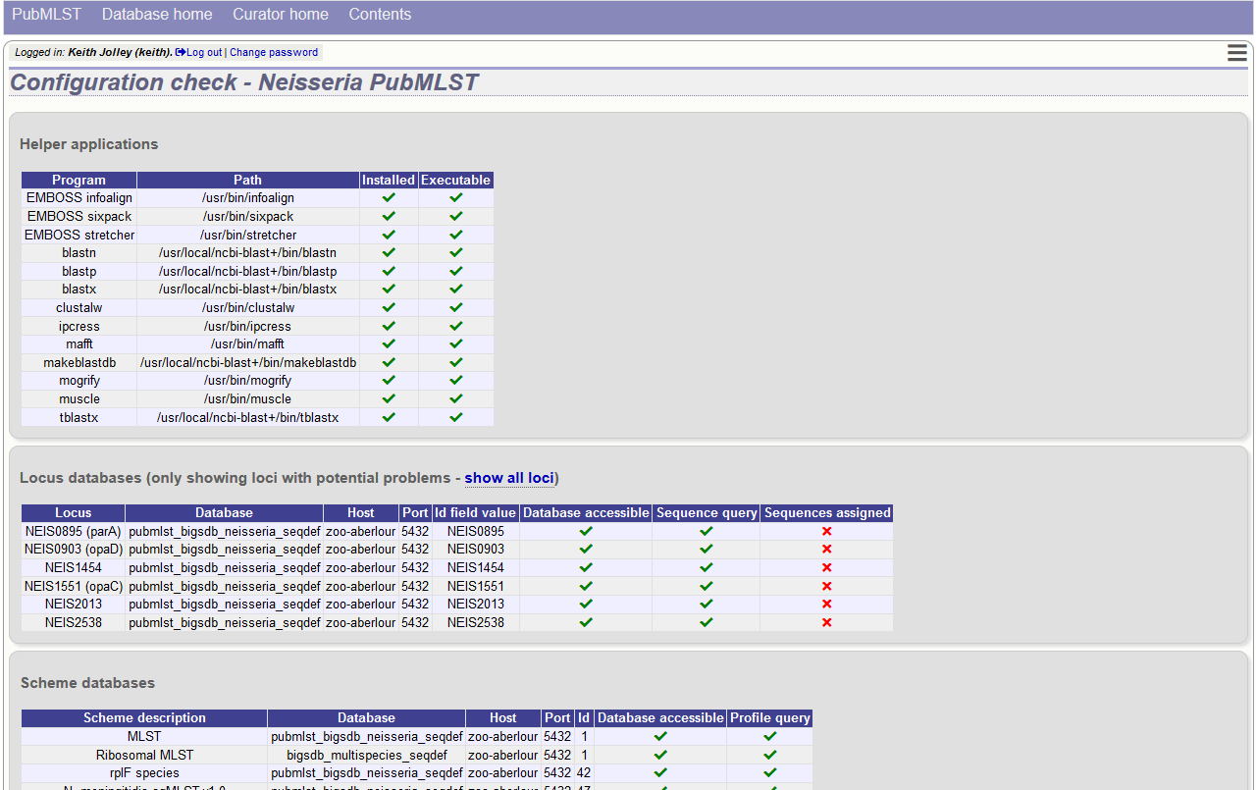Select the NEIS0903 (opaD) locus cell
The height and width of the screenshot is (790, 1257).
point(74,550)
